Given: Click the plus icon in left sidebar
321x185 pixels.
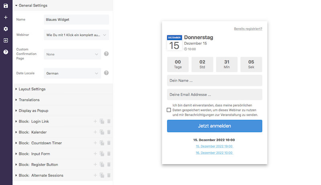Looking at the screenshot, I should pyautogui.click(x=6, y=17).
